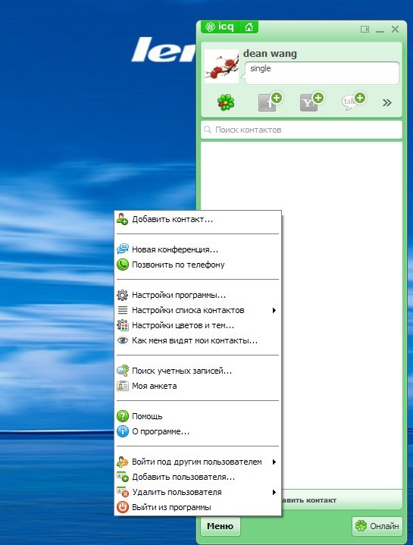Click the add user card icon
413x545 pixels.
click(123, 477)
